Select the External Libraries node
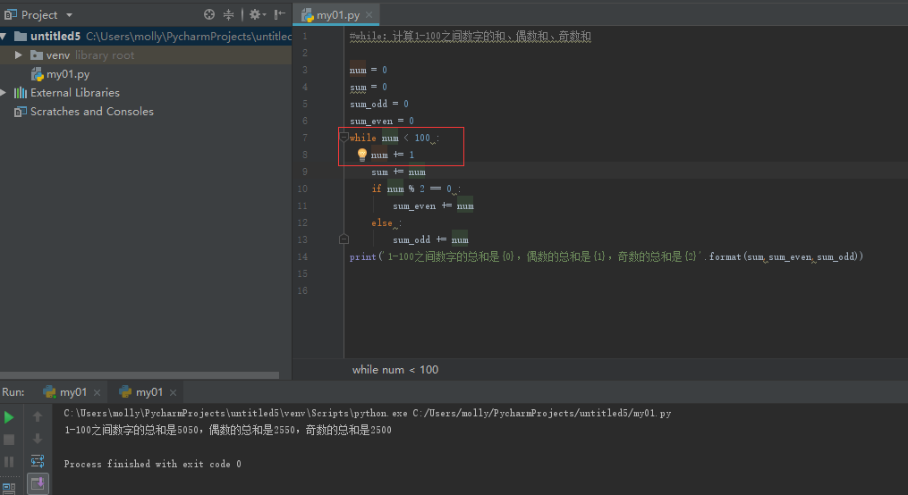The image size is (908, 495). coord(75,93)
